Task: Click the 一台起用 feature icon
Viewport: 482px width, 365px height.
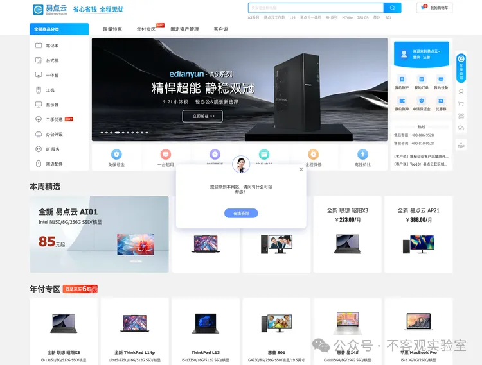Action: (165, 155)
